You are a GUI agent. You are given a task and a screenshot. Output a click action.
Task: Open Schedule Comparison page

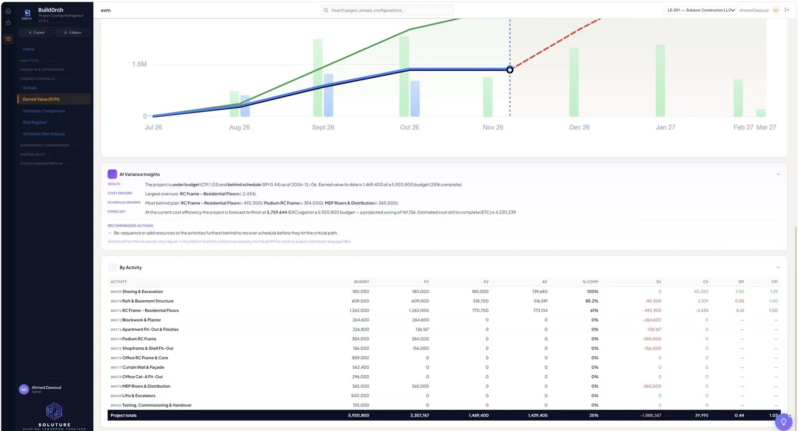[x=44, y=111]
